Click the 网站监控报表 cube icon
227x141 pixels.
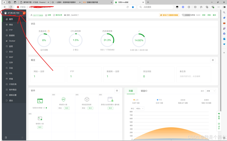(87, 99)
